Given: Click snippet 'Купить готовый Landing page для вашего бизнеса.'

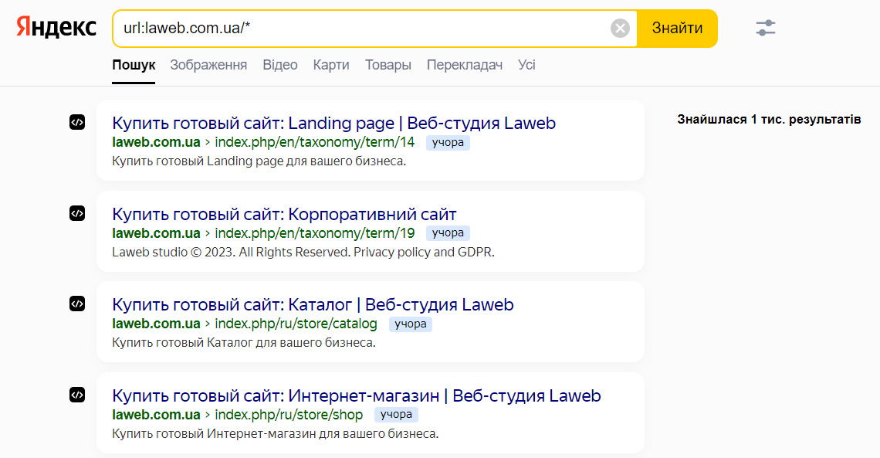Looking at the screenshot, I should (x=259, y=161).
